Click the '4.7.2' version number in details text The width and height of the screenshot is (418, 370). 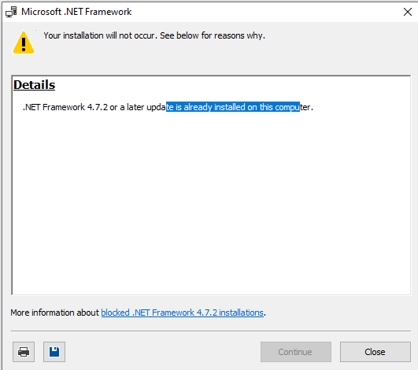[x=98, y=107]
